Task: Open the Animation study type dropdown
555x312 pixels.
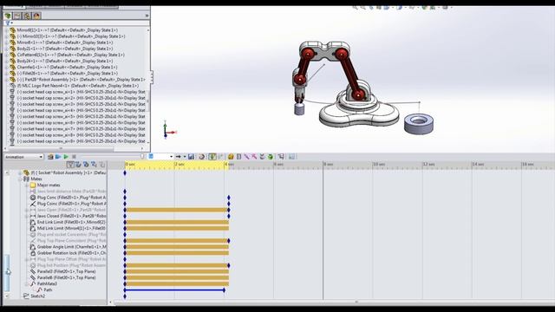Action: (x=23, y=157)
